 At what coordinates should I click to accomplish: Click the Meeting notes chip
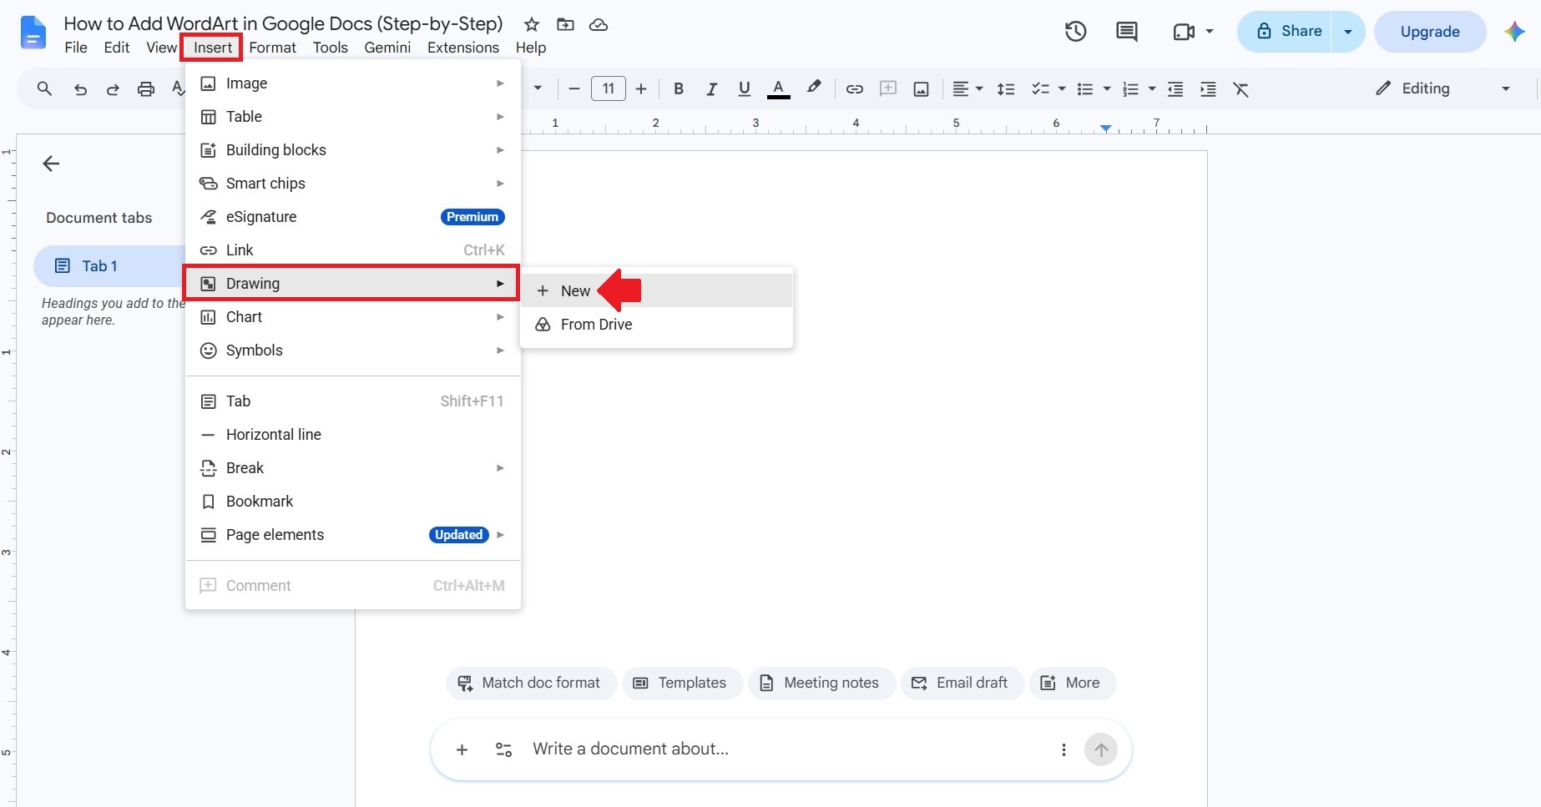tap(821, 683)
